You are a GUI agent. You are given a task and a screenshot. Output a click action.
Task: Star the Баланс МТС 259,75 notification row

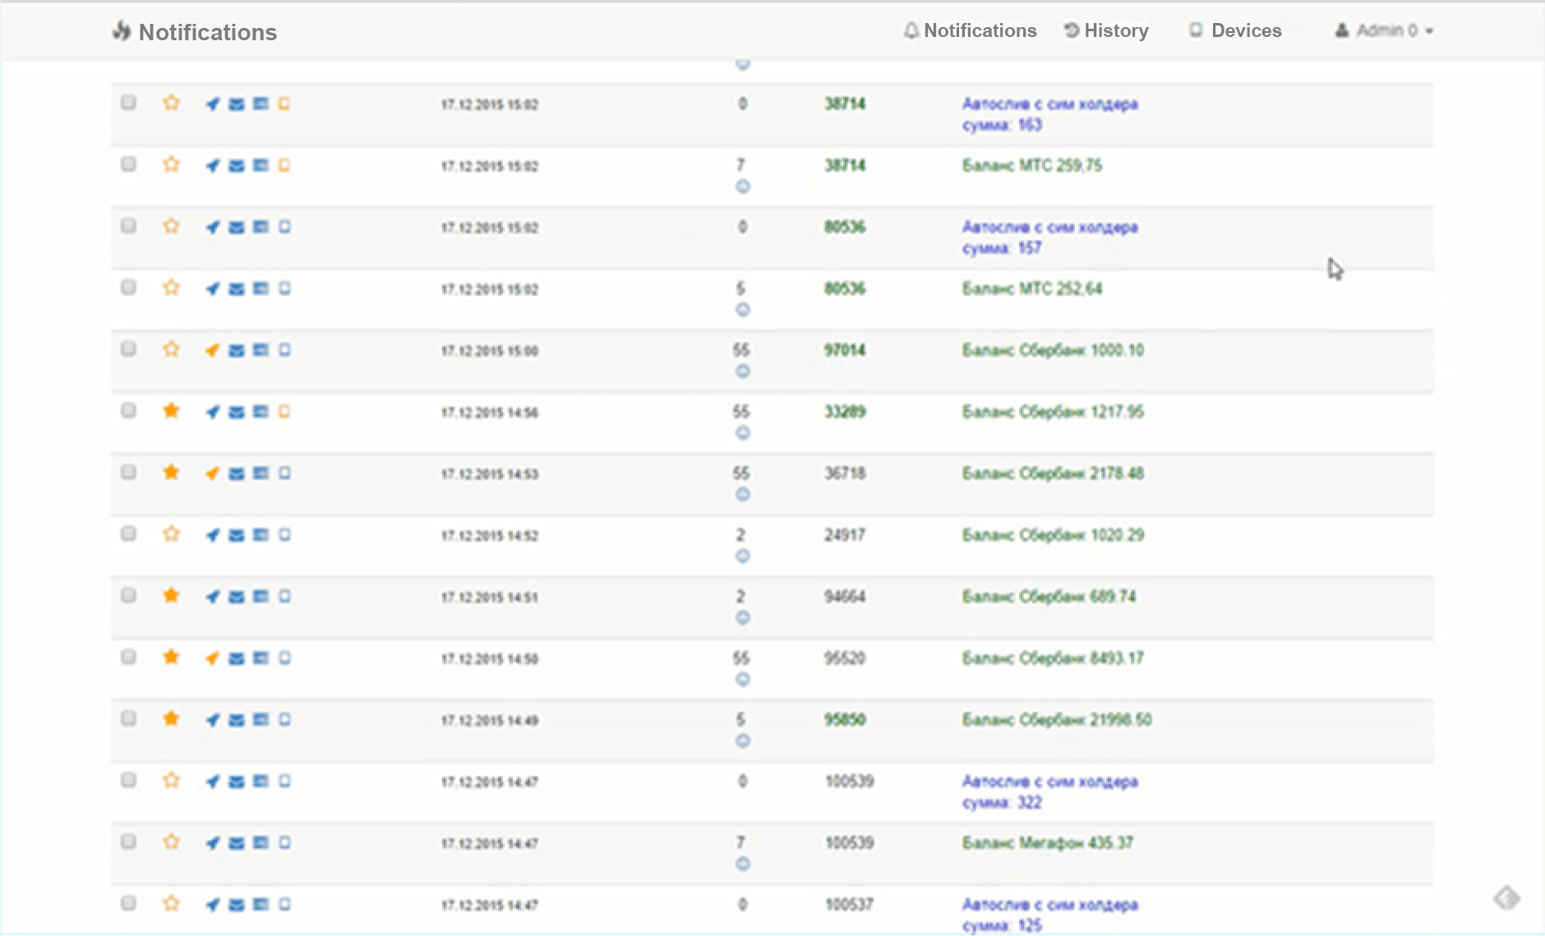click(171, 164)
